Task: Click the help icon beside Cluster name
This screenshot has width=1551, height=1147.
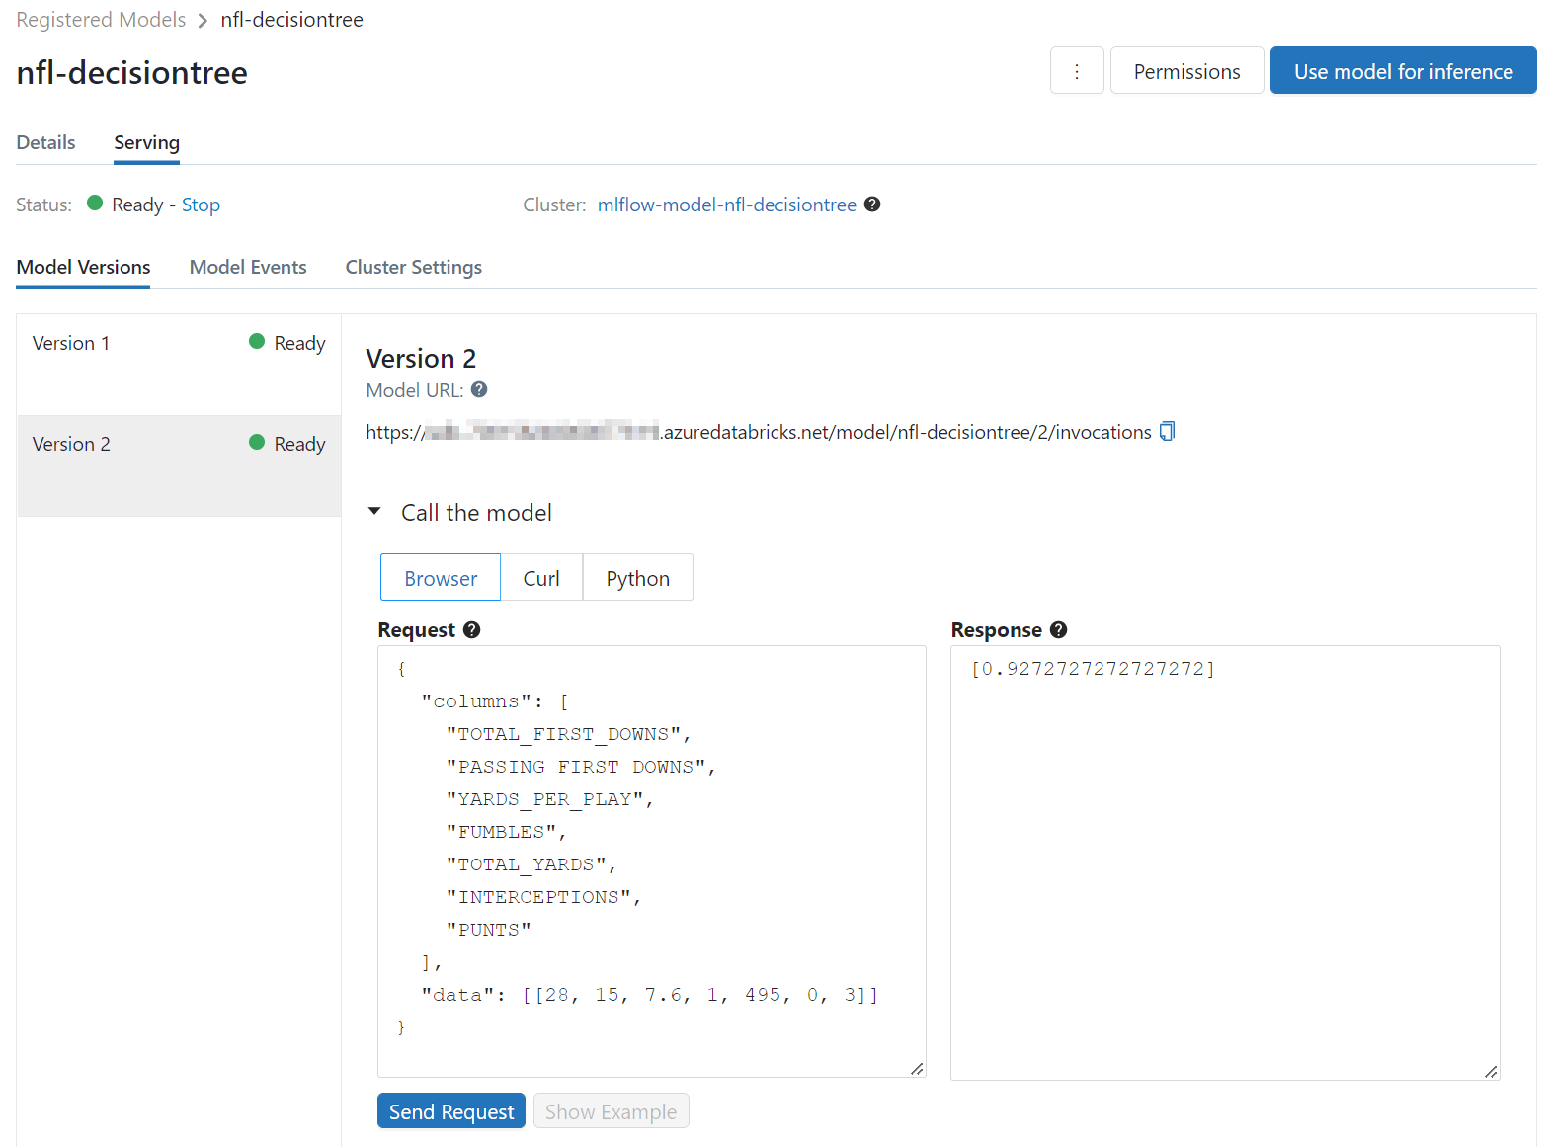Action: 872,205
